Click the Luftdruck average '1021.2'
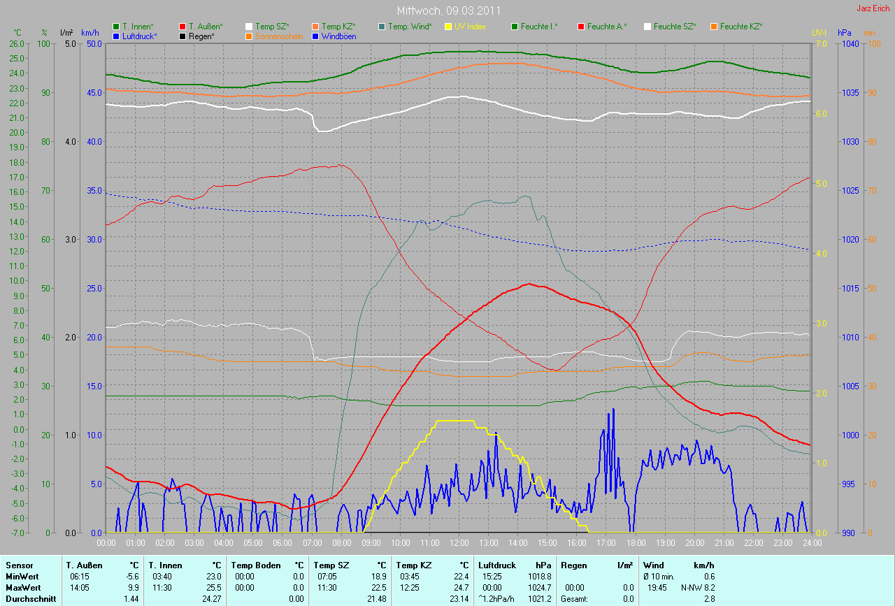Screen dimensions: 895x606 pos(540,599)
